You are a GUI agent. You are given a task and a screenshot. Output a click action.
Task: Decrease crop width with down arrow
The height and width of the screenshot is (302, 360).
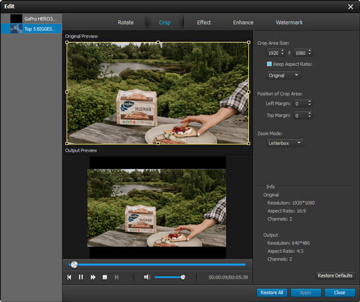click(283, 55)
